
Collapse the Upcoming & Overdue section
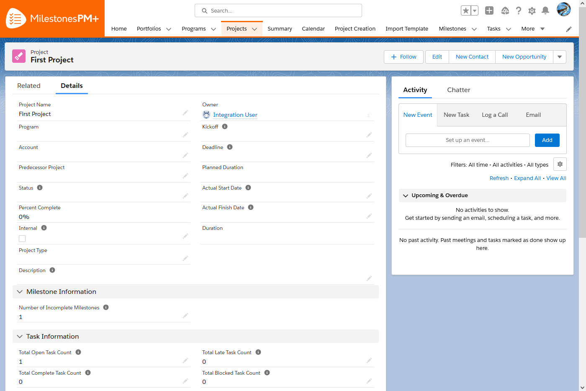pyautogui.click(x=405, y=195)
